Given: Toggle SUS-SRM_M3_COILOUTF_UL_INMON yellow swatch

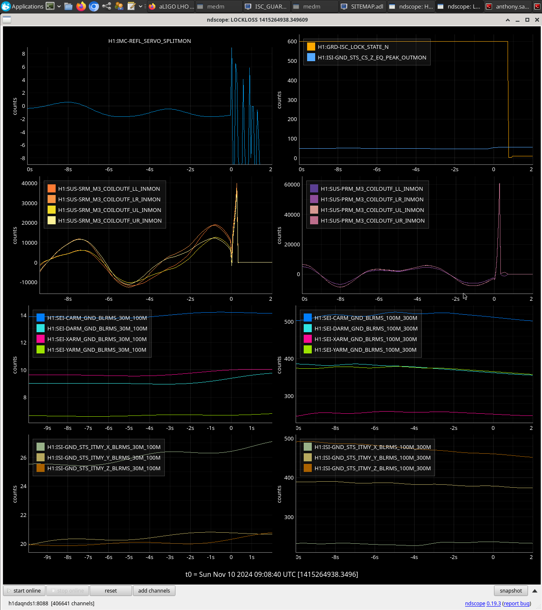Looking at the screenshot, I should click(x=51, y=210).
